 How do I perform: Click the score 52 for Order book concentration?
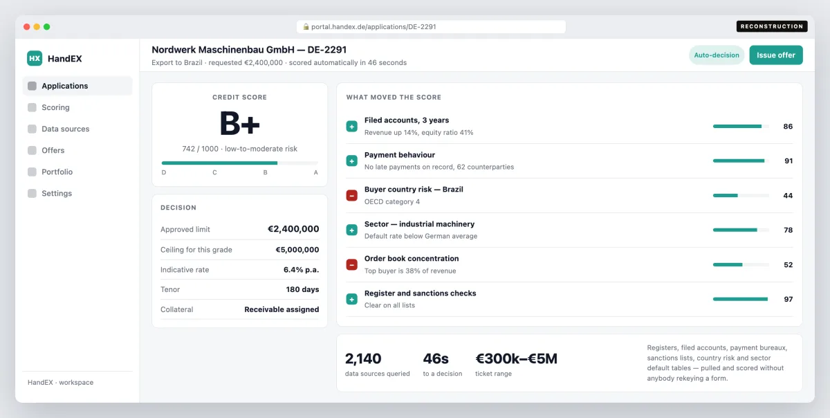coord(788,265)
